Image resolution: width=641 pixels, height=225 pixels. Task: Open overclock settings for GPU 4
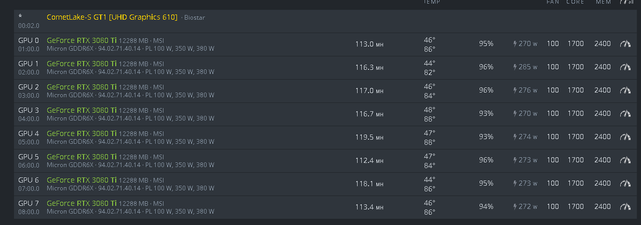[625, 137]
